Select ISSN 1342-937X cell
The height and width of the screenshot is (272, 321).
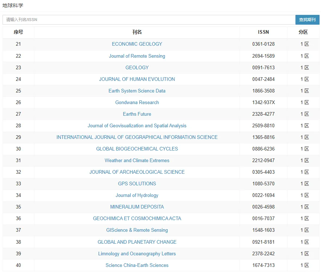point(264,103)
